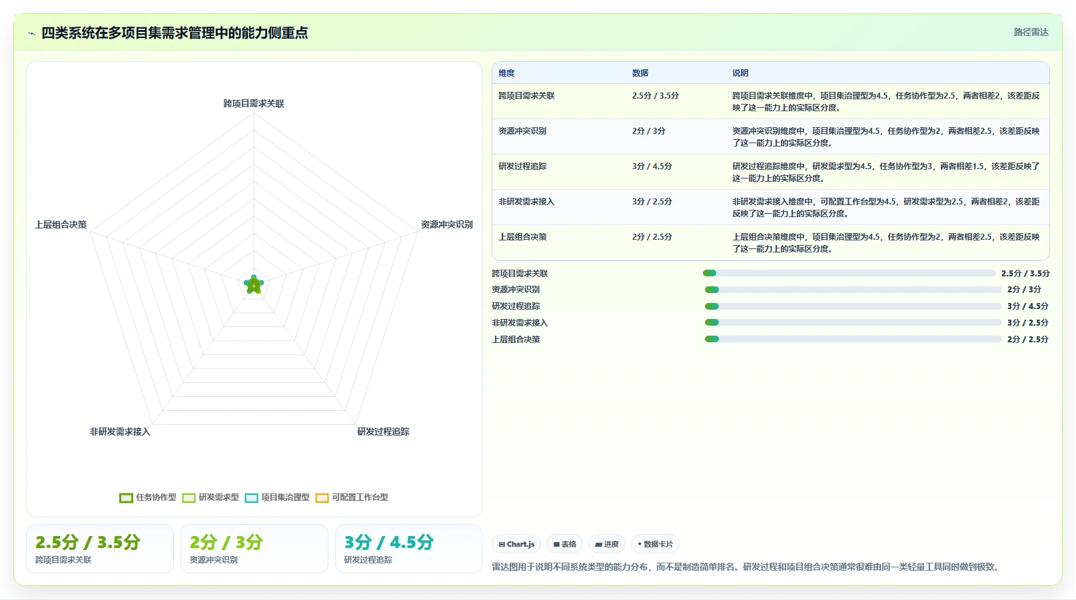Select the Chart.js chip
The width and height of the screenshot is (1076, 600).
pos(516,544)
